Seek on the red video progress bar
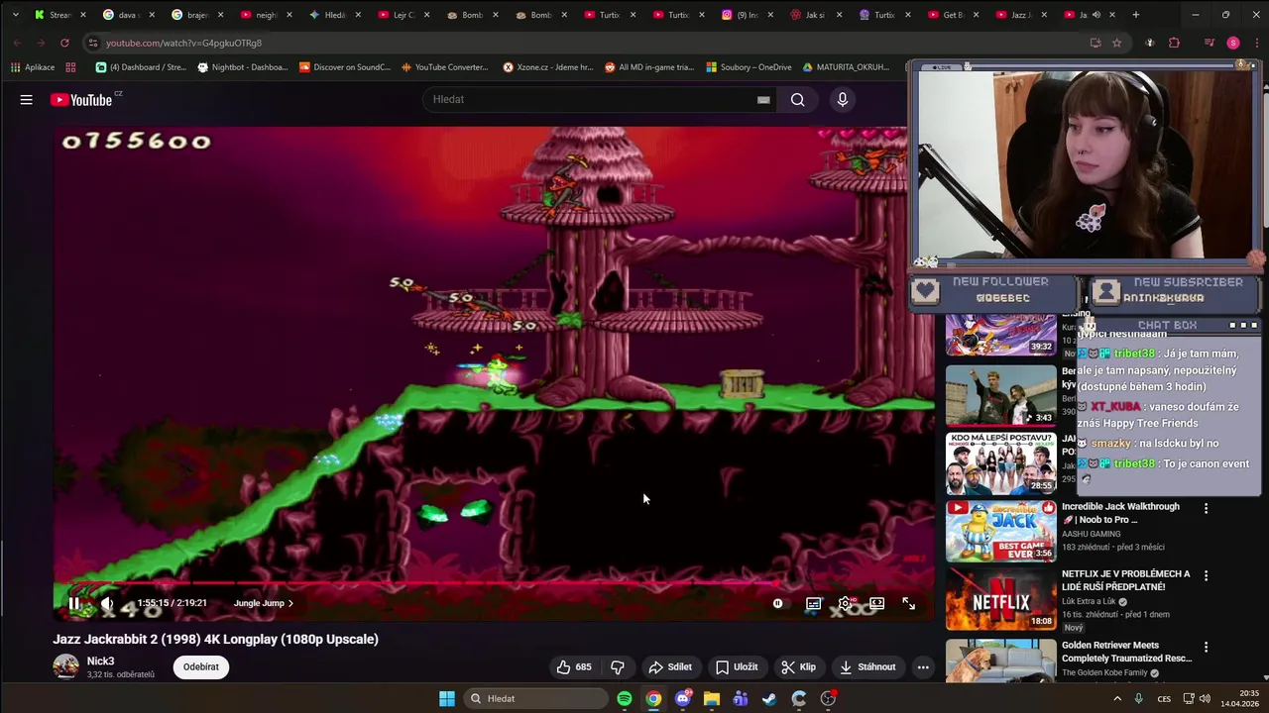 click(493, 583)
